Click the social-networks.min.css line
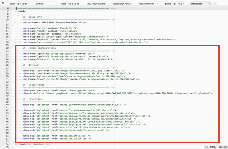Screen dimensions: 228x149 [x=76, y=127]
